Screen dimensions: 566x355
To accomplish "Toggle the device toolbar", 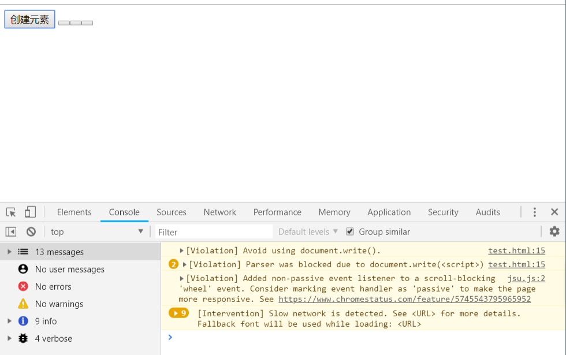I will pyautogui.click(x=29, y=212).
